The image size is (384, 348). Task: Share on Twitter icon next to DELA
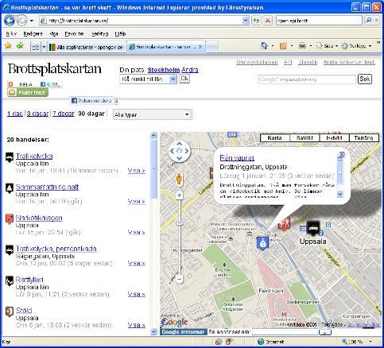click(x=48, y=84)
